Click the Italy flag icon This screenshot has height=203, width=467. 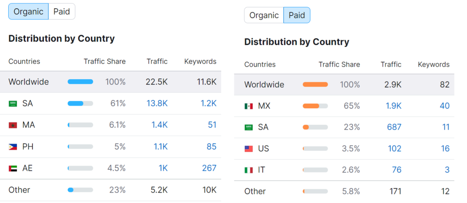pyautogui.click(x=249, y=170)
